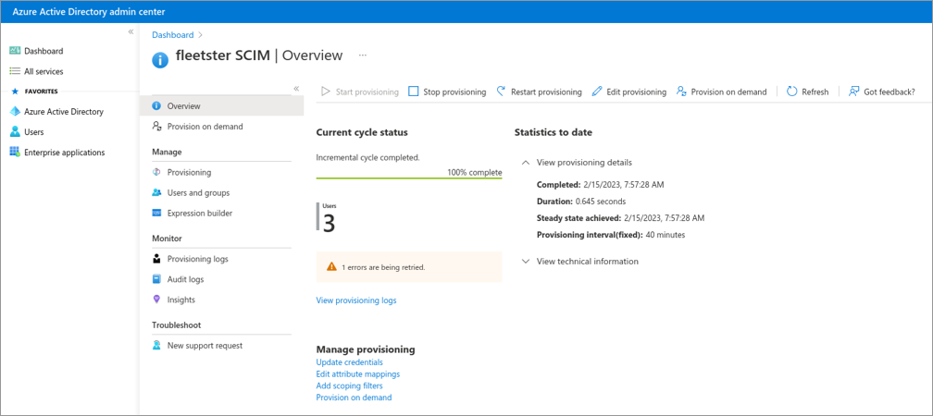
Task: Open Overview in the resource menu
Action: tap(221, 105)
